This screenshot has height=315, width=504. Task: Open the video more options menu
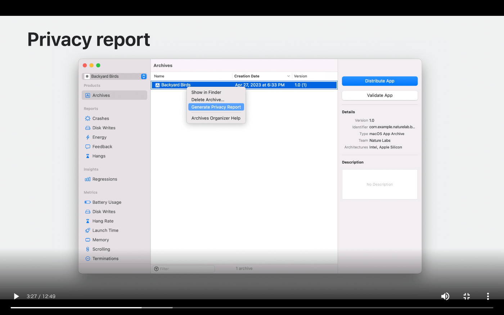pos(488,296)
